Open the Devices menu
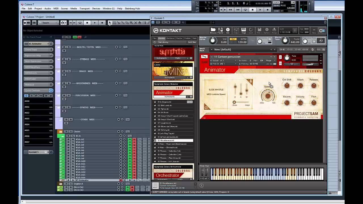This screenshot has width=363, height=204. pos(96,8)
